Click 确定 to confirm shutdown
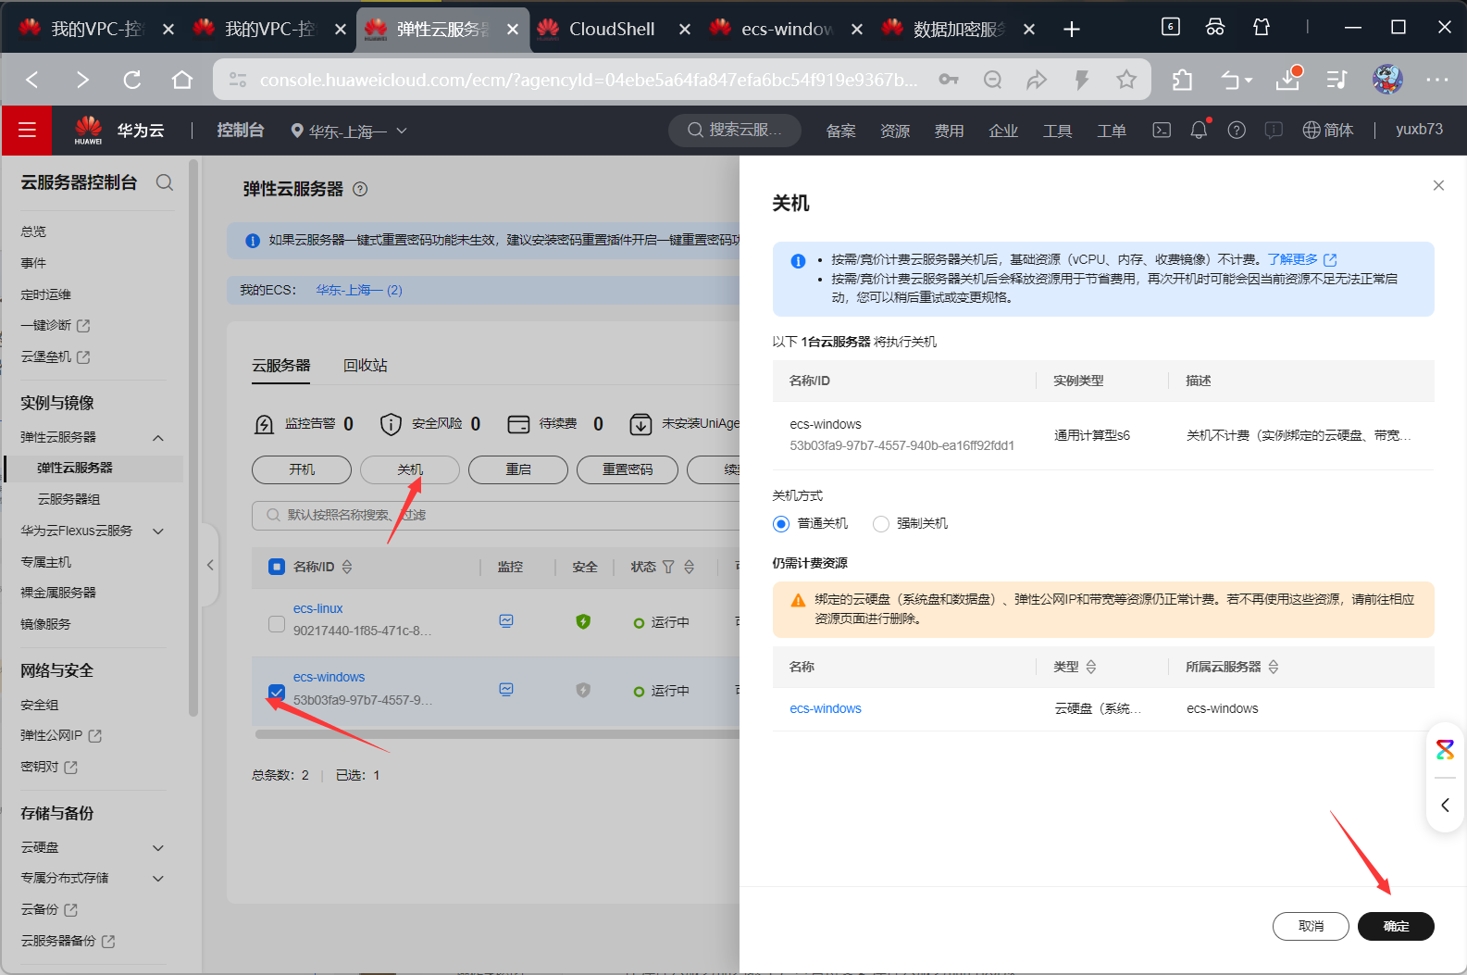 (1396, 926)
